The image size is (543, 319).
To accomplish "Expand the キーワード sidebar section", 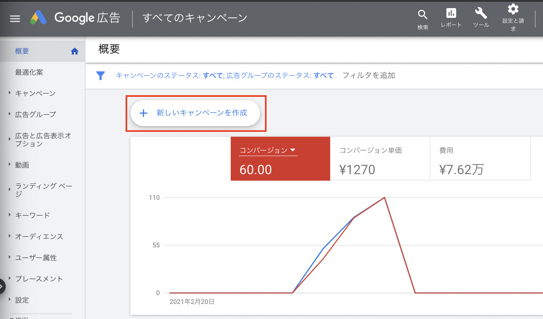I will [10, 215].
